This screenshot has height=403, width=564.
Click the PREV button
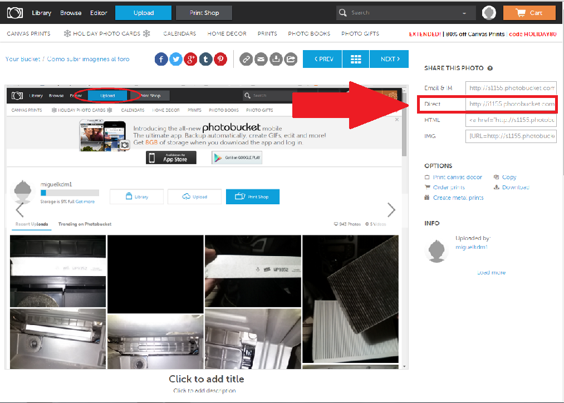click(x=323, y=59)
